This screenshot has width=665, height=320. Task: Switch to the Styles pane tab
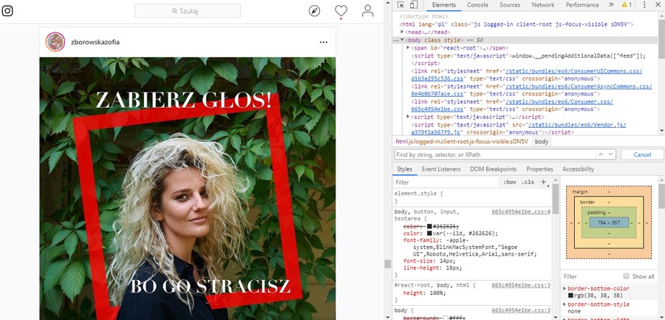[404, 169]
